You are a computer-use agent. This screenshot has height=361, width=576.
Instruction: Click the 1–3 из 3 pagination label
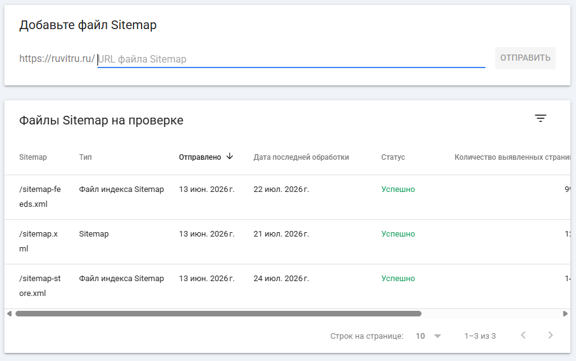480,336
